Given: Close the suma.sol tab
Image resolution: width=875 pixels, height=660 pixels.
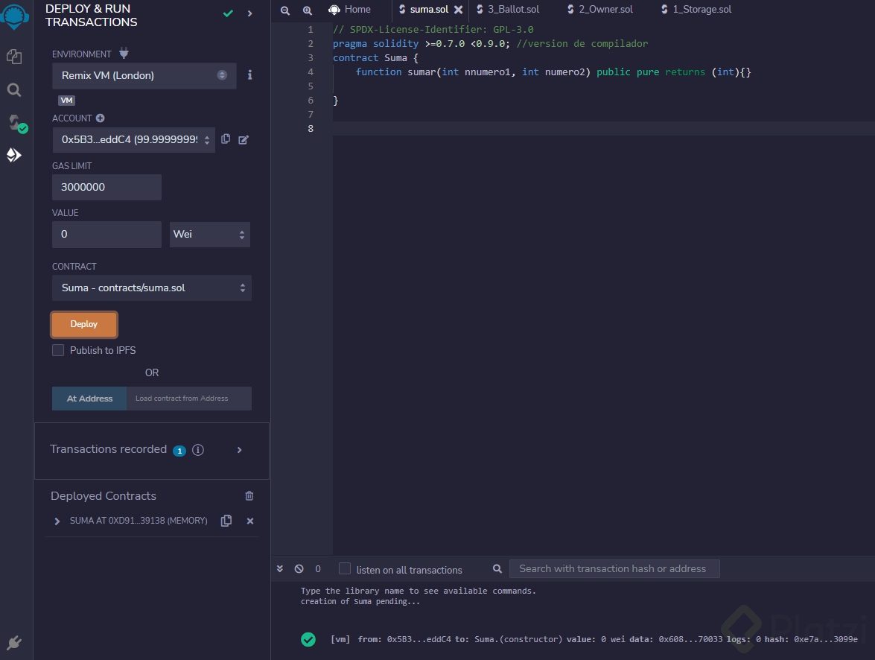Looking at the screenshot, I should (458, 10).
